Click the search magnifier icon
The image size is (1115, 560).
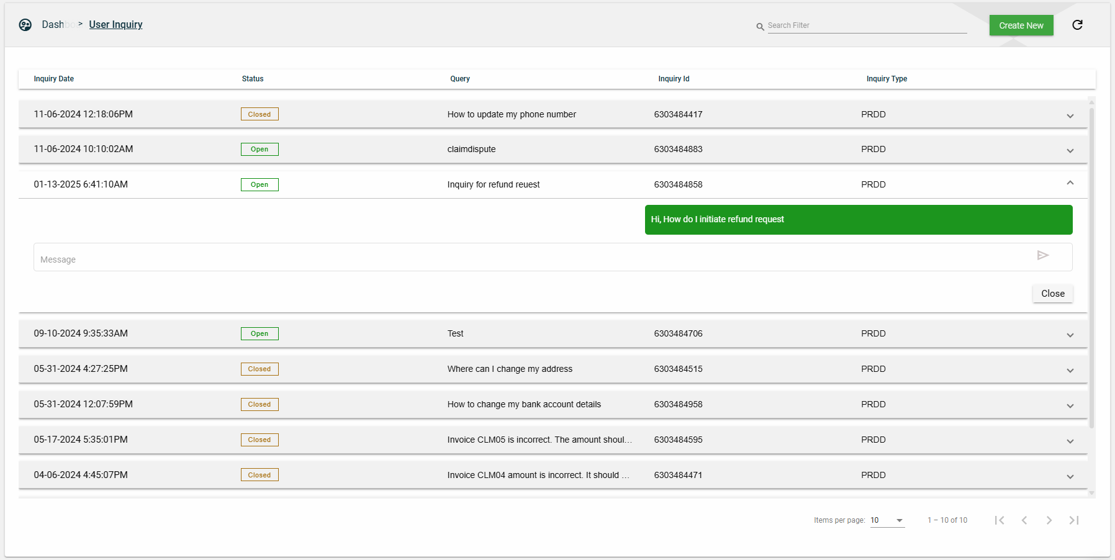(x=760, y=27)
